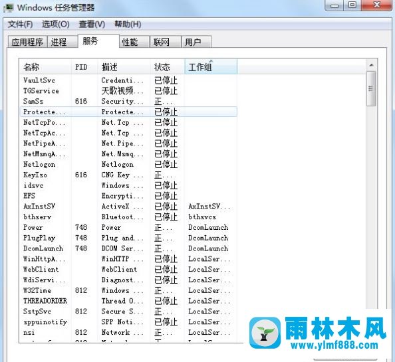Select the idsvc service row
The height and width of the screenshot is (362, 395).
coord(128,185)
